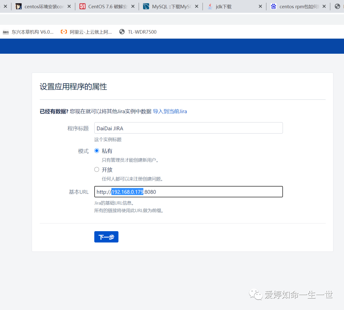Click the Baidu paw favicon

pos(273,6)
